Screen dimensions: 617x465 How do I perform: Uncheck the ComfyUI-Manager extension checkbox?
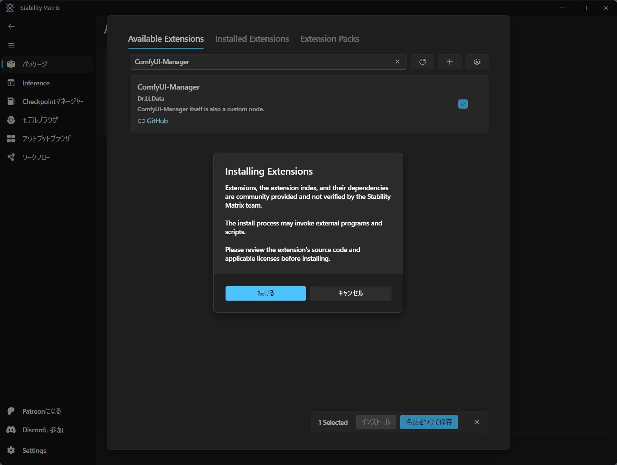tap(463, 104)
